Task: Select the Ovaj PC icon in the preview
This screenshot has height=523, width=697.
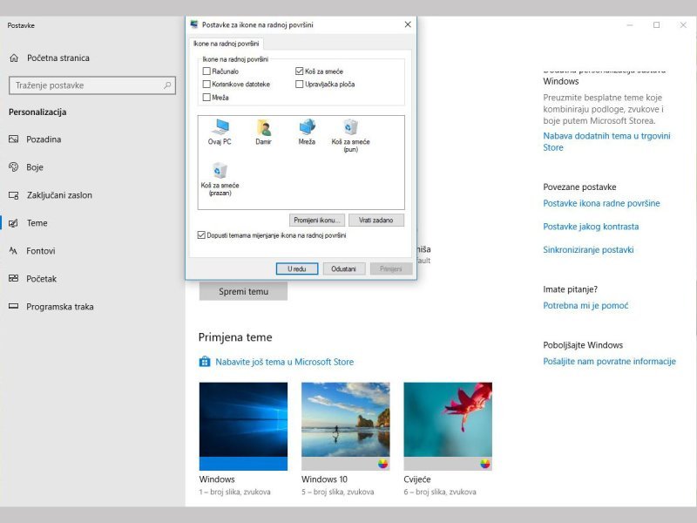Action: tap(219, 127)
